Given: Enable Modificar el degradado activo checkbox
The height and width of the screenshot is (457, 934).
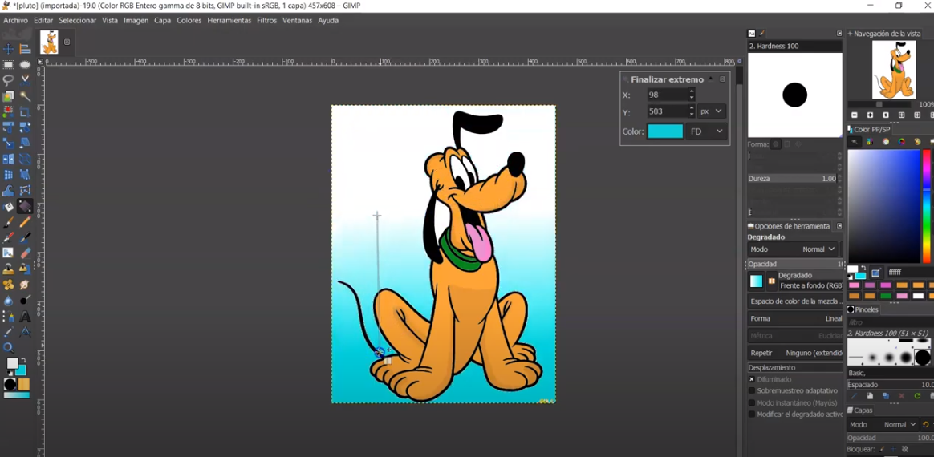Looking at the screenshot, I should (752, 415).
